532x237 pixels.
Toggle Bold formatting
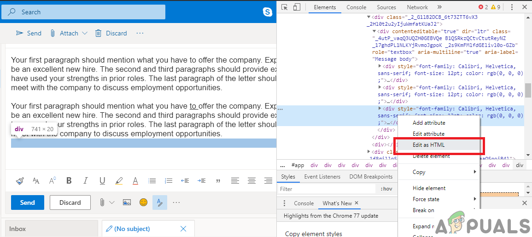69,181
